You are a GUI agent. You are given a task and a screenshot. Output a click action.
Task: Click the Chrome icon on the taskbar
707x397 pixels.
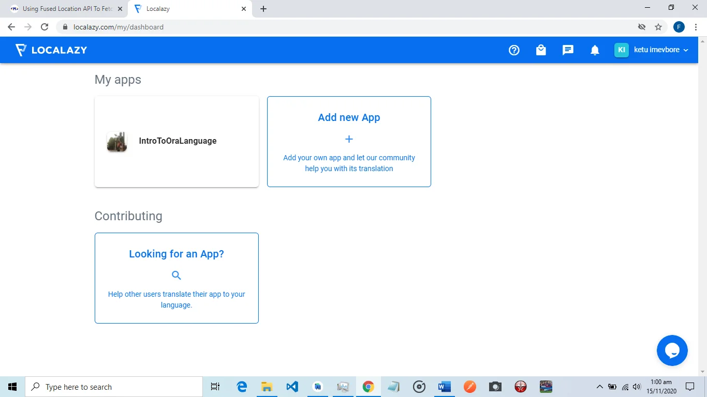368,387
